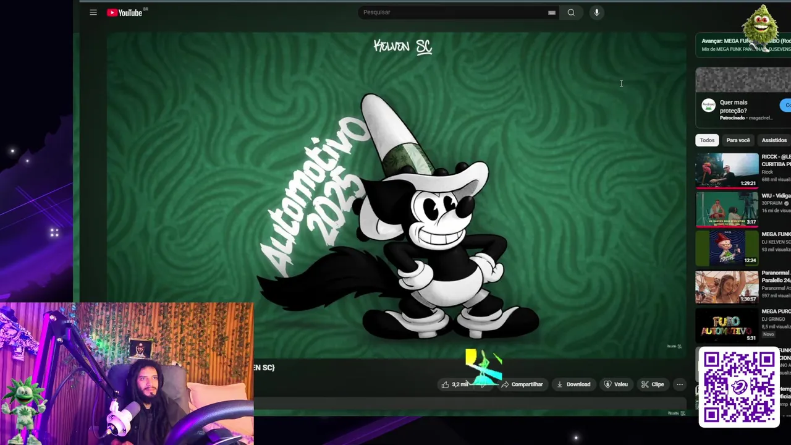791x445 pixels.
Task: Open the on-screen keyboard icon in search
Action: click(x=552, y=12)
